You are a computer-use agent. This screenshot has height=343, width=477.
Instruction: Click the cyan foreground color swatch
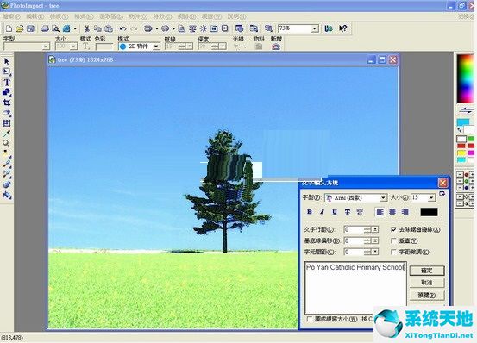(x=463, y=122)
